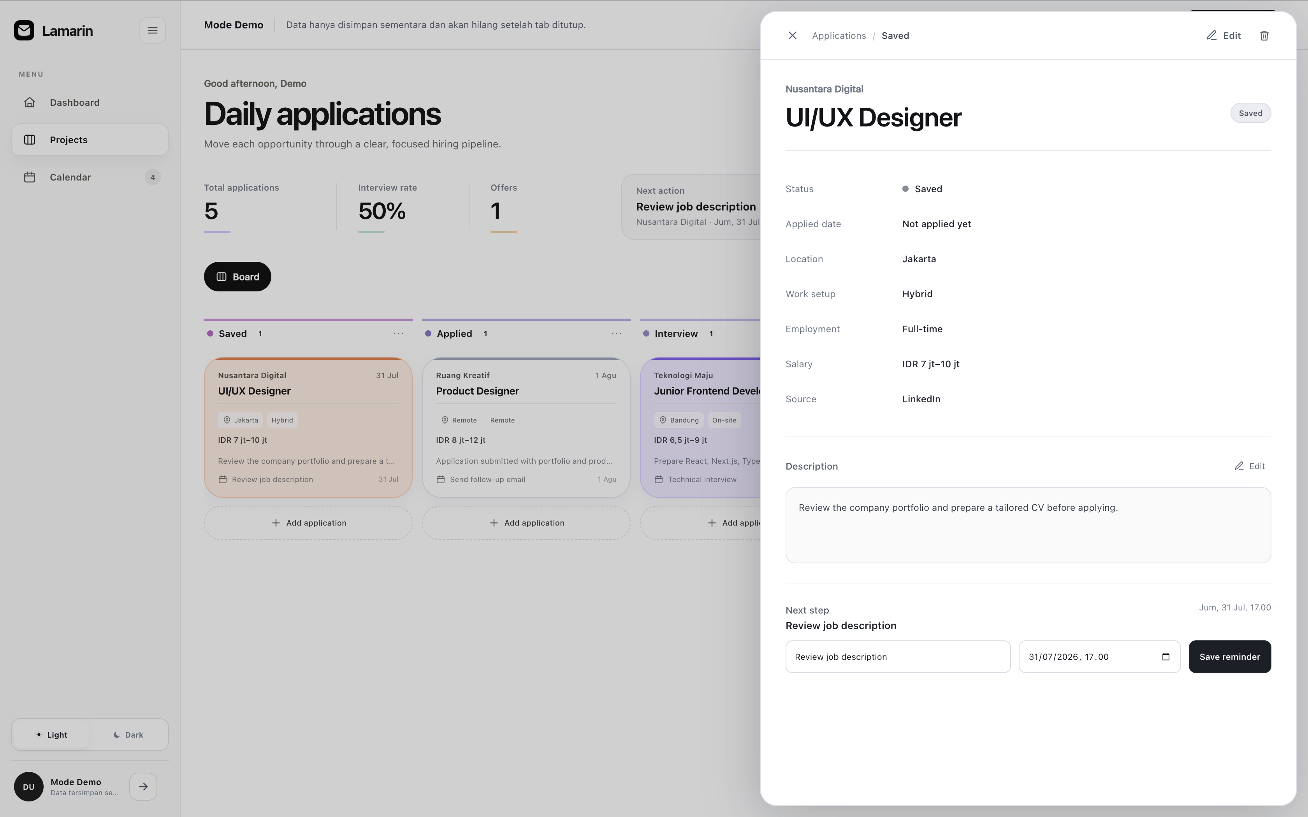
Task: Edit the application from the panel header
Action: (x=1224, y=35)
